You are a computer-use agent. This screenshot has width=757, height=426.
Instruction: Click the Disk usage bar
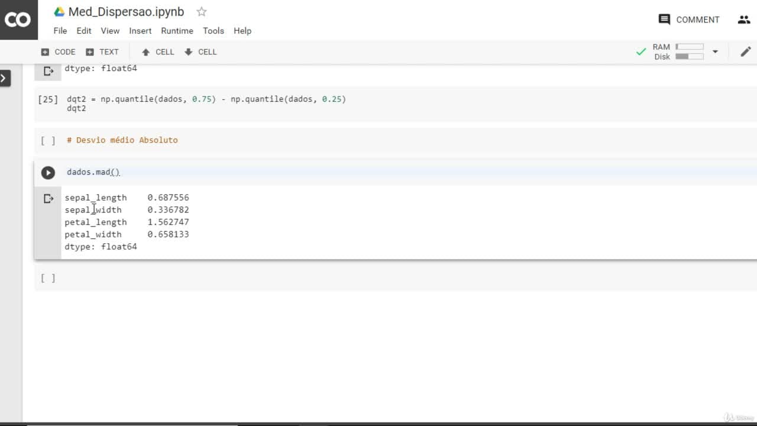pyautogui.click(x=690, y=57)
